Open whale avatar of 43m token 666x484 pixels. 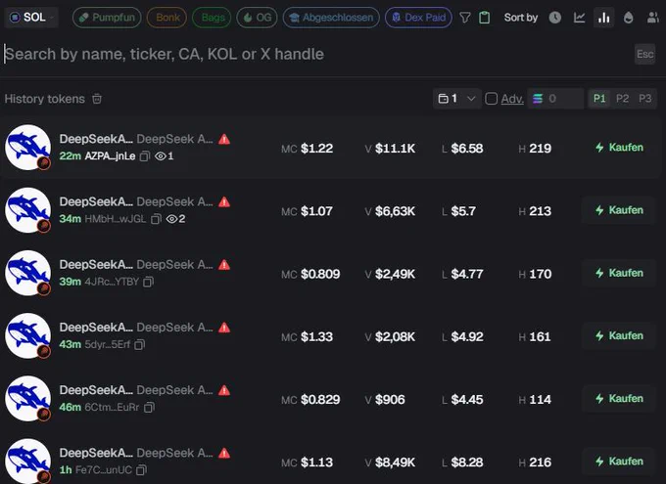tap(28, 335)
